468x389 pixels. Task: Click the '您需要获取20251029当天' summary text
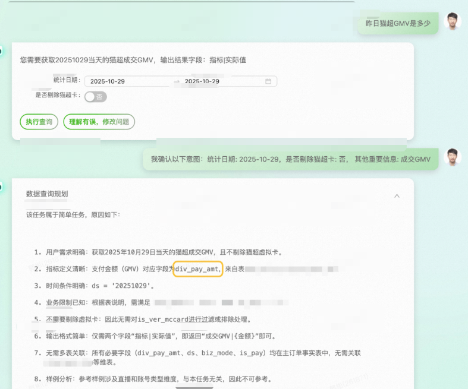133,60
